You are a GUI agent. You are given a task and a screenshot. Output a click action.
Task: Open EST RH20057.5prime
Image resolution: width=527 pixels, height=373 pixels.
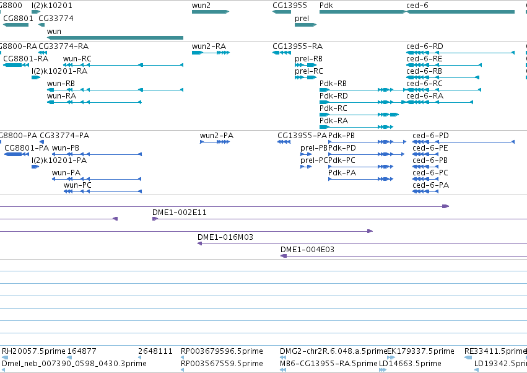[x=33, y=351]
